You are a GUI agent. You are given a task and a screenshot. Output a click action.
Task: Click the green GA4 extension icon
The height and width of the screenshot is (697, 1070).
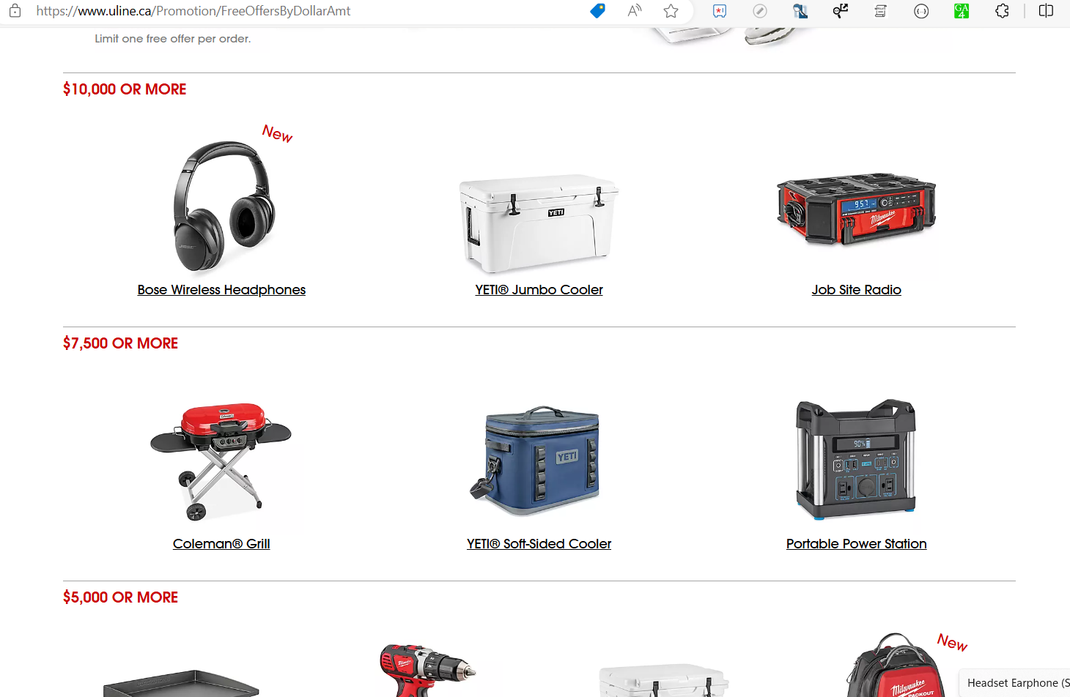tap(962, 11)
